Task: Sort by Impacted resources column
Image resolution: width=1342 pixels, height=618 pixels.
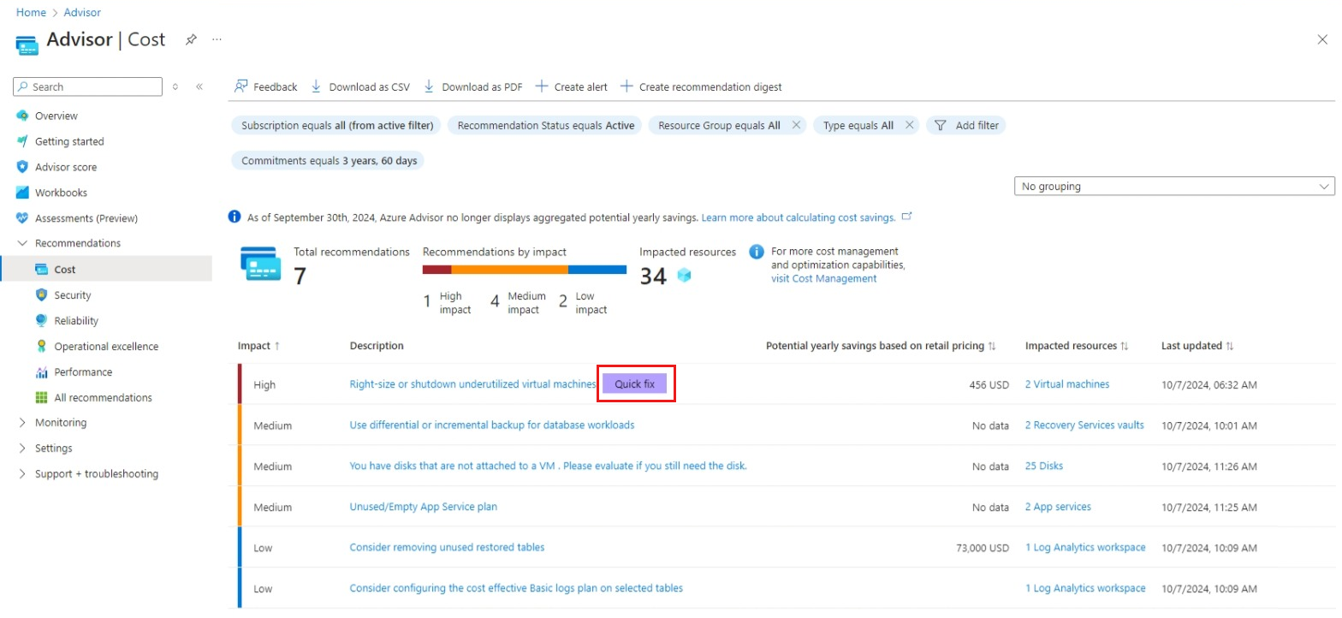Action: coord(1077,346)
